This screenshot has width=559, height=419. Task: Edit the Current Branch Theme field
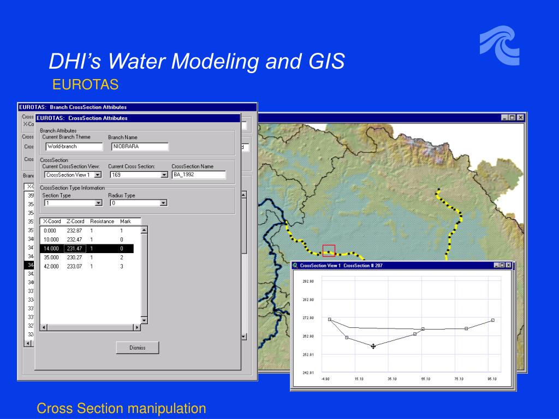point(74,146)
